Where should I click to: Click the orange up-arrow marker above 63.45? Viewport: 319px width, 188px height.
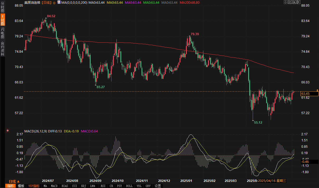tap(317, 91)
